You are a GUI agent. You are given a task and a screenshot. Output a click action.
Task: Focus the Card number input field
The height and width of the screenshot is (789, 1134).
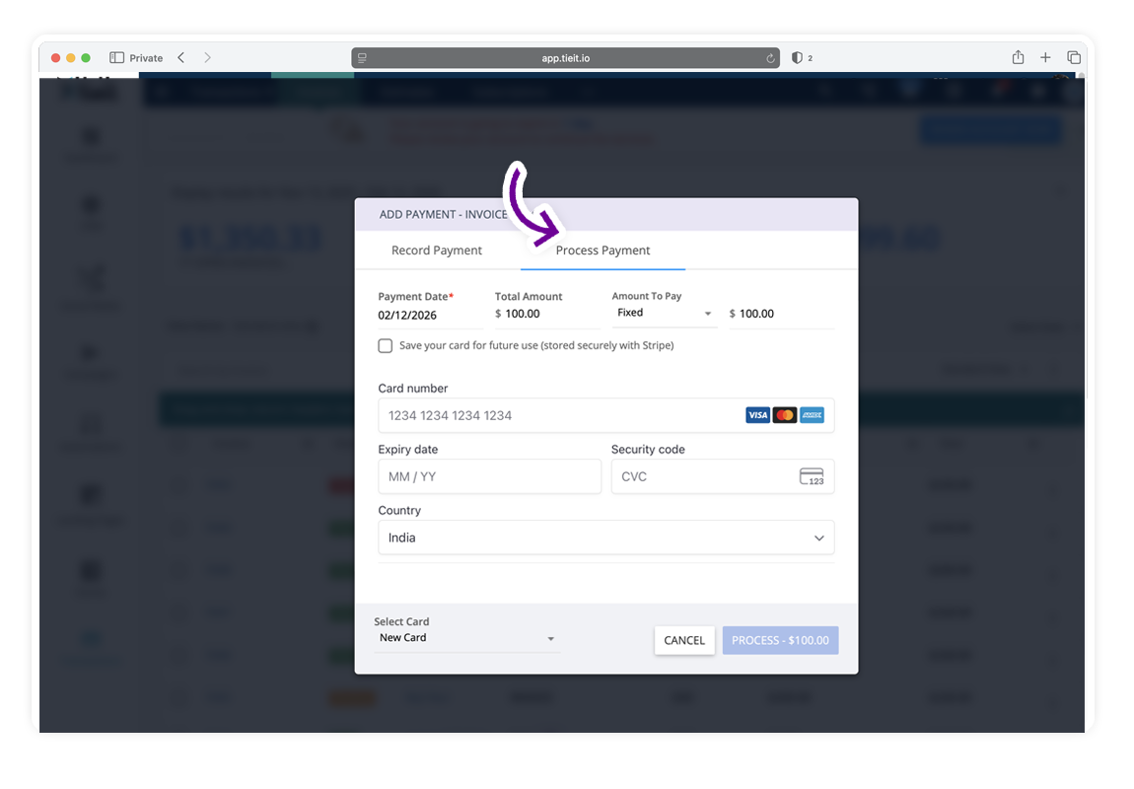pos(606,415)
